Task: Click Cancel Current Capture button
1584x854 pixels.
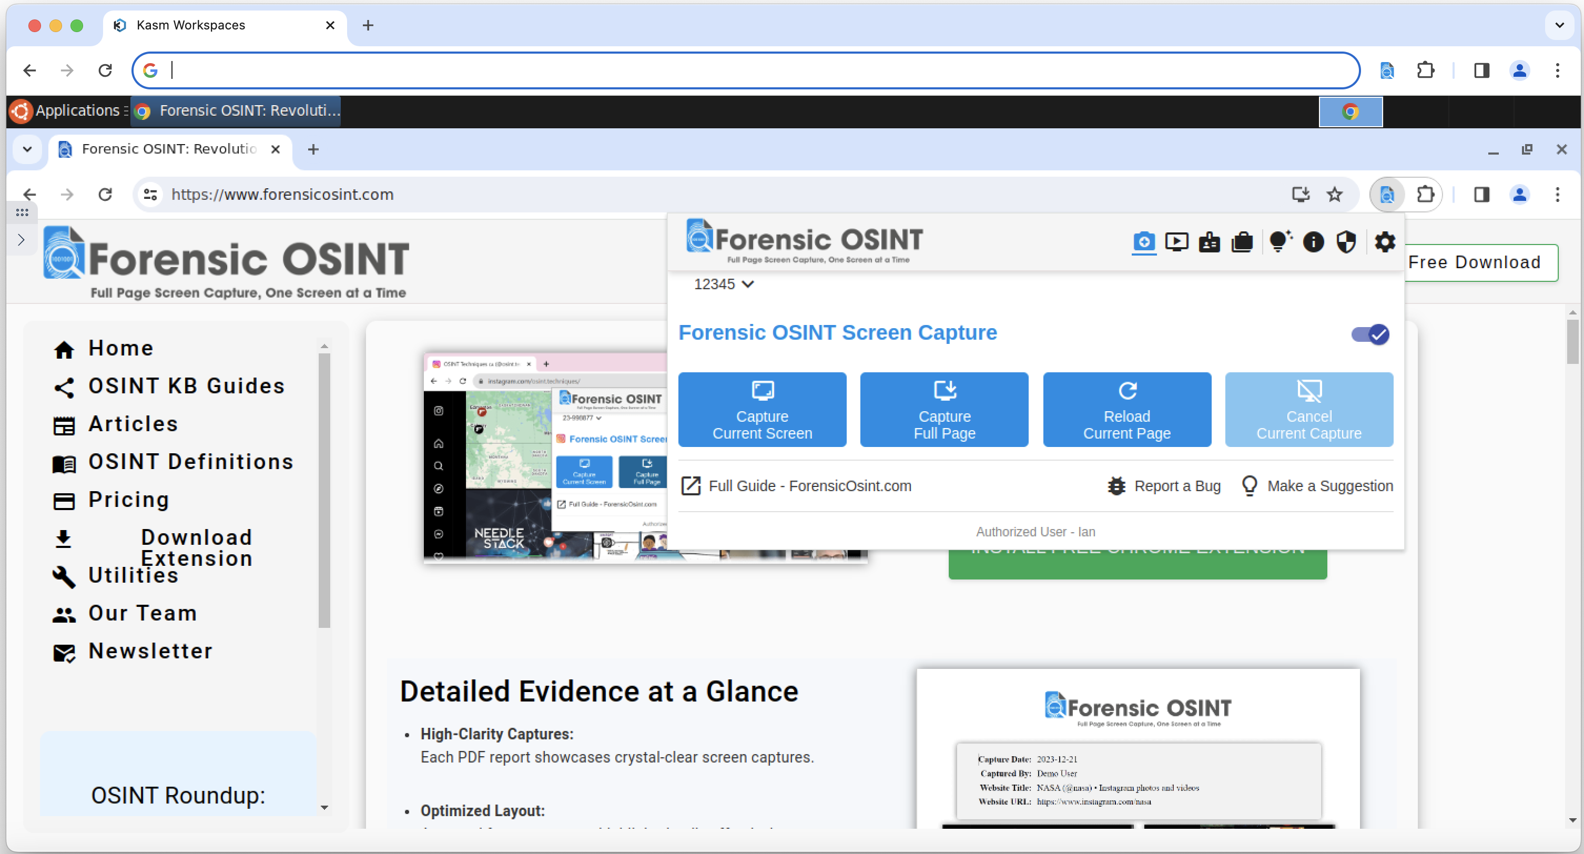Action: [x=1308, y=410]
